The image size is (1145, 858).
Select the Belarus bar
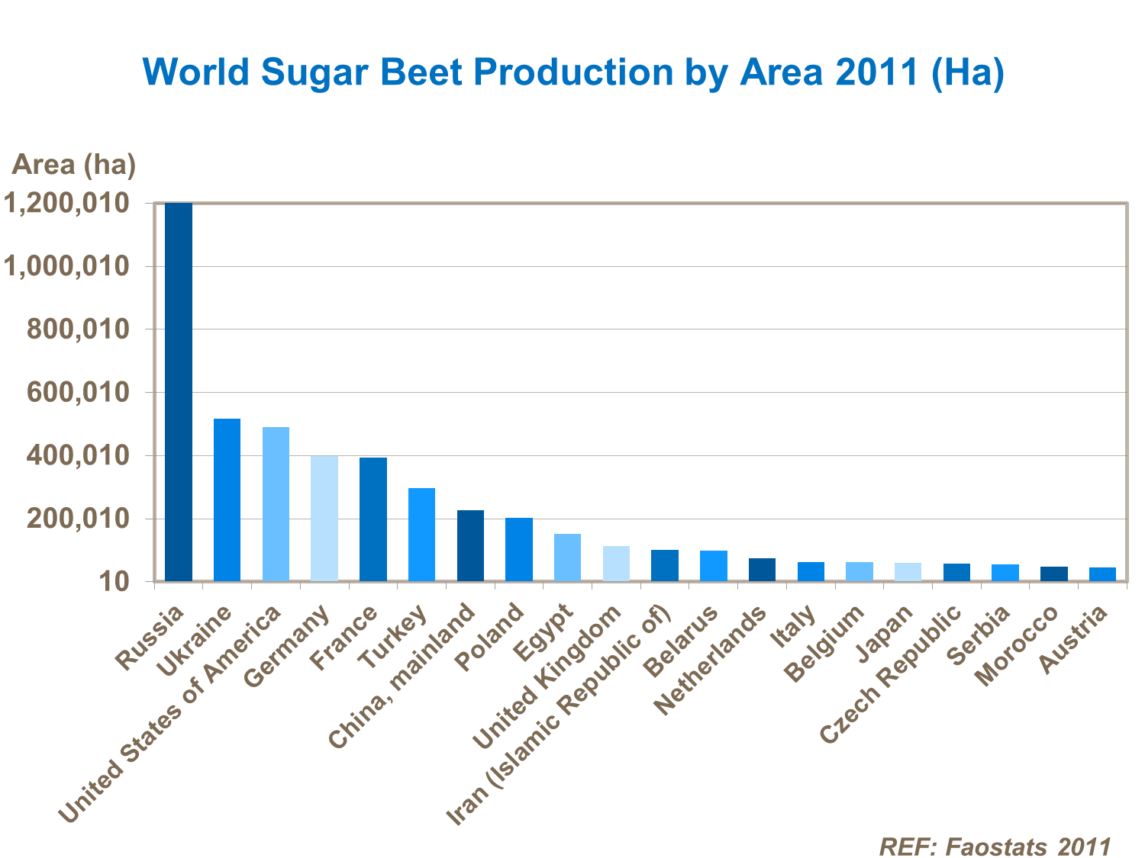(x=713, y=566)
